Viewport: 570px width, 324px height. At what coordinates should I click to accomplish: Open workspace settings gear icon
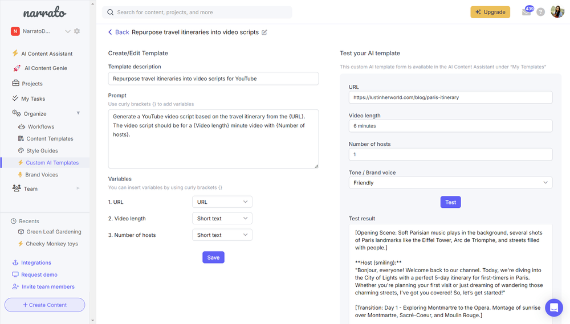pyautogui.click(x=77, y=31)
